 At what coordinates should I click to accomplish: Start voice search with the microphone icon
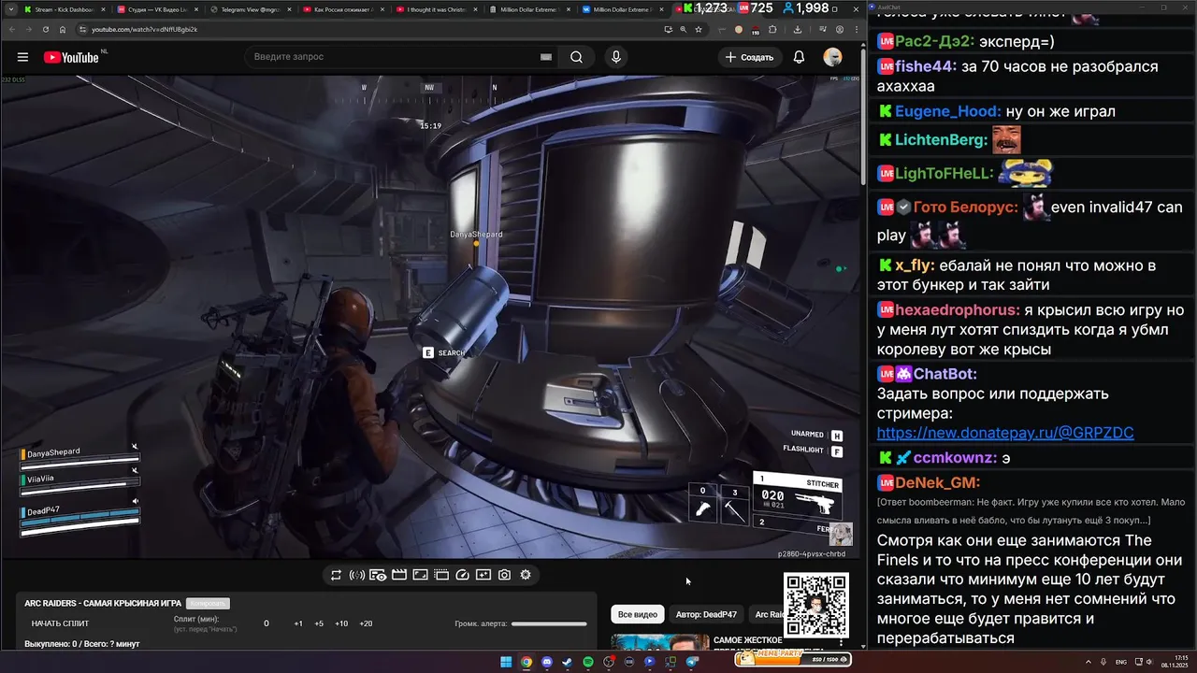click(x=615, y=57)
